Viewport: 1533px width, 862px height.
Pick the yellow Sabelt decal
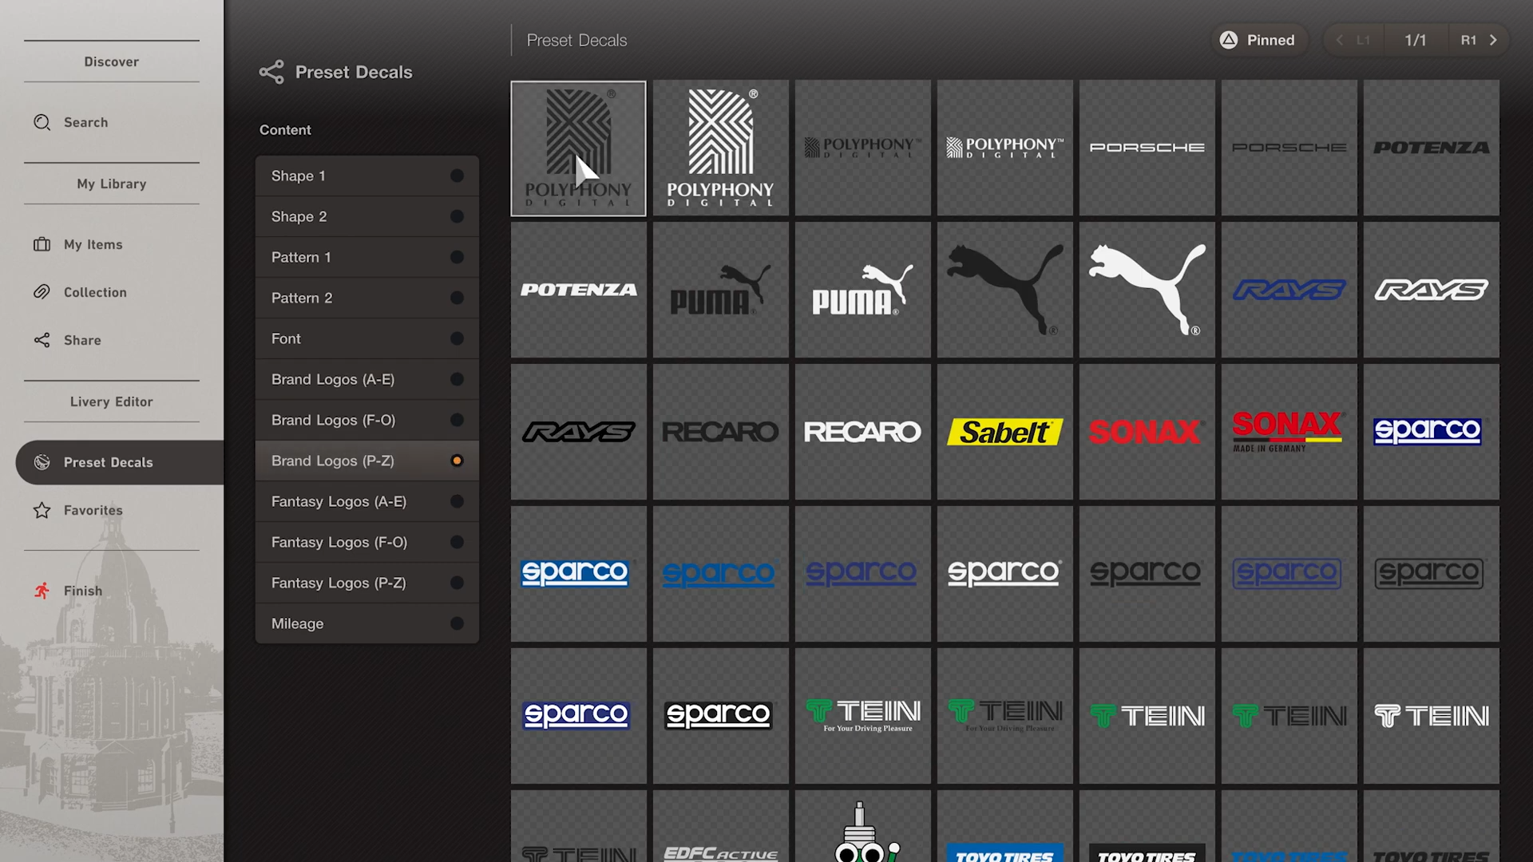(1005, 432)
